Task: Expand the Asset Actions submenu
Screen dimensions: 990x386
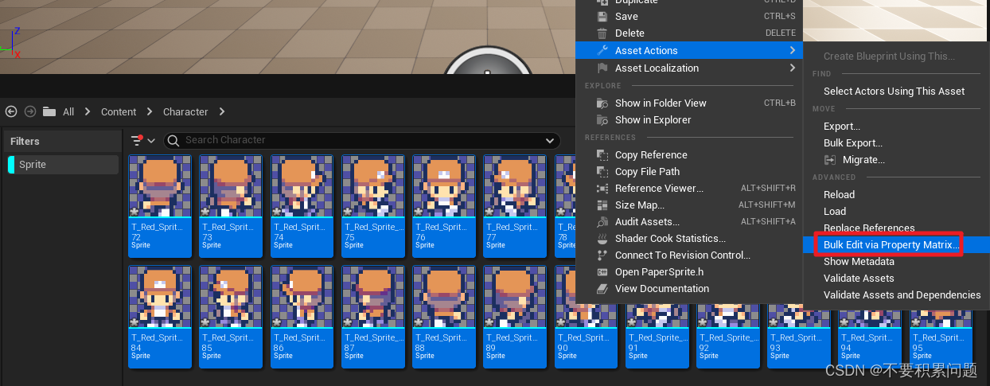Action: click(x=689, y=50)
